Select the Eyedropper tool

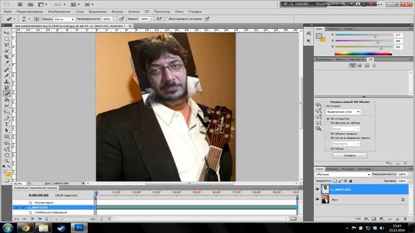tap(6, 63)
